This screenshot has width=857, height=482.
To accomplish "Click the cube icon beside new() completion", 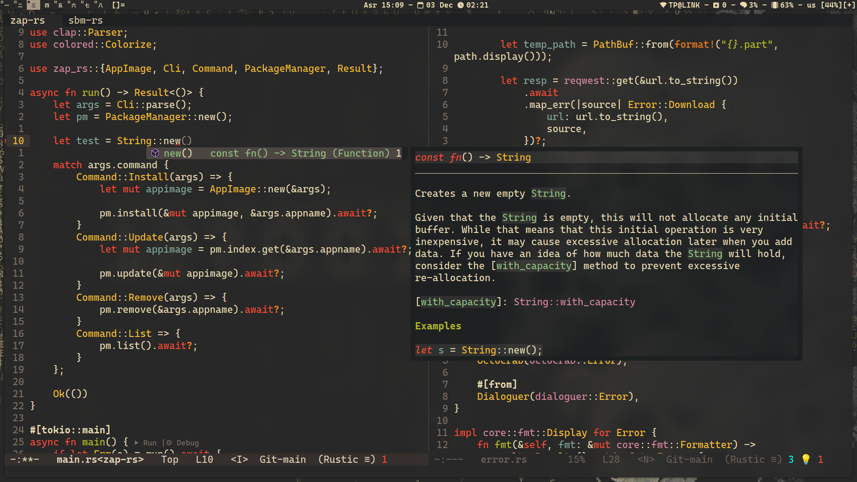I will point(155,153).
